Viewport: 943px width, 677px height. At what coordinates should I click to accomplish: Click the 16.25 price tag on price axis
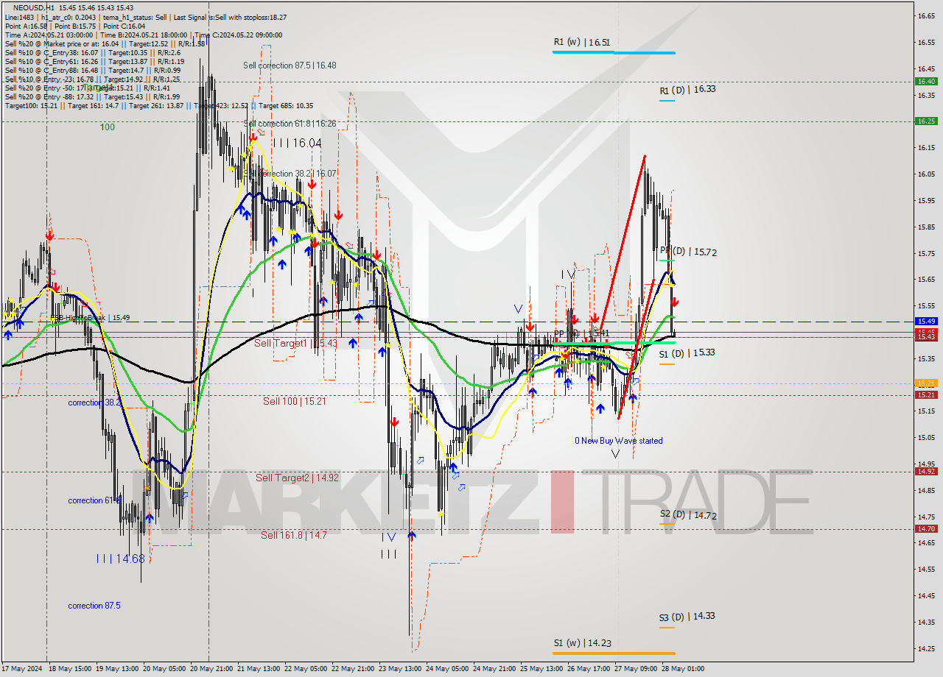point(926,121)
